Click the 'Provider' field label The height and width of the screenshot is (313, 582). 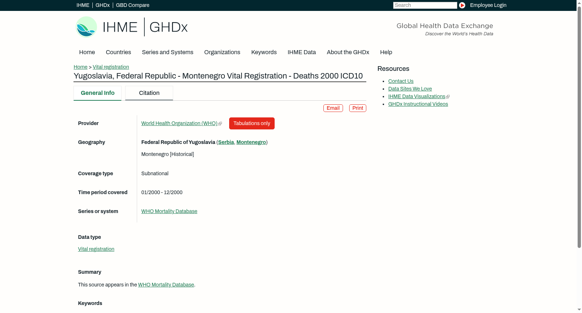point(88,123)
